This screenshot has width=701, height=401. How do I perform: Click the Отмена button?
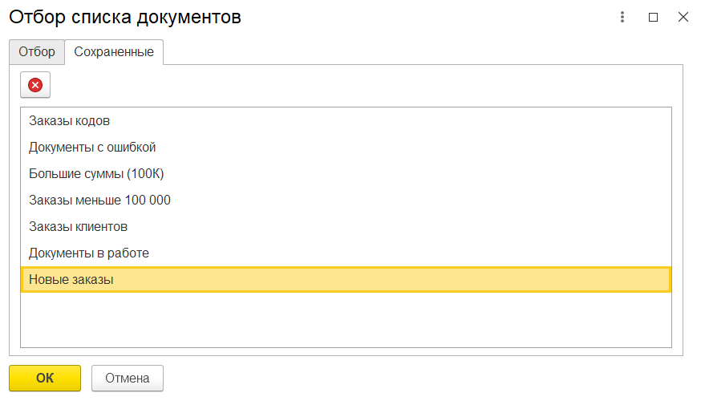(x=128, y=379)
